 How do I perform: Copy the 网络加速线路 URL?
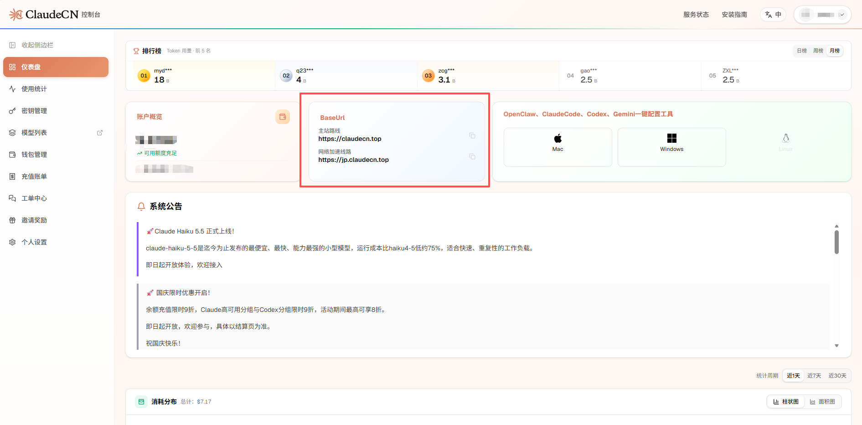point(472,156)
